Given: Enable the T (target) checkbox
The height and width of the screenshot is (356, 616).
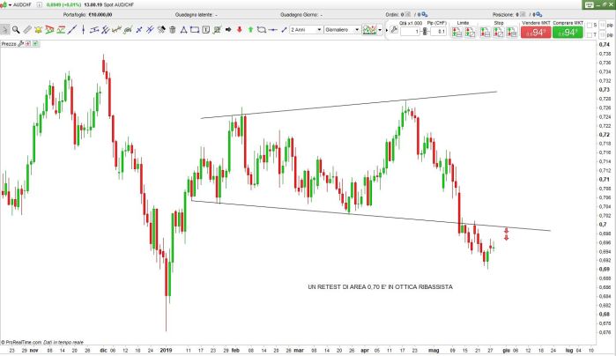Looking at the screenshot, I should click(590, 35).
